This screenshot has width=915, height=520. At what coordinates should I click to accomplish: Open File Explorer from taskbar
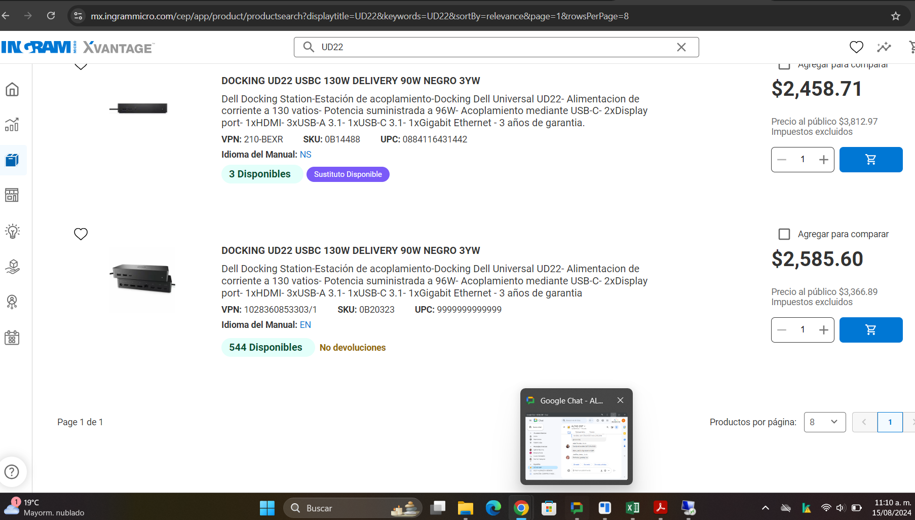466,508
